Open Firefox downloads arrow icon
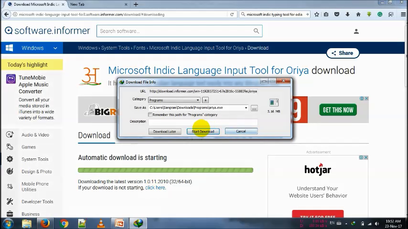The height and width of the screenshot is (229, 408). tap(347, 15)
